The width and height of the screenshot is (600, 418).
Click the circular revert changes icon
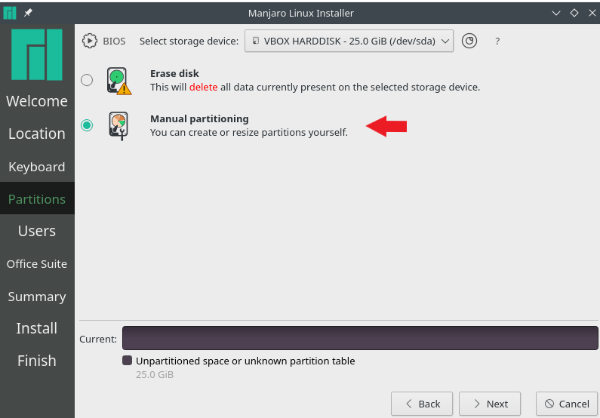(469, 41)
